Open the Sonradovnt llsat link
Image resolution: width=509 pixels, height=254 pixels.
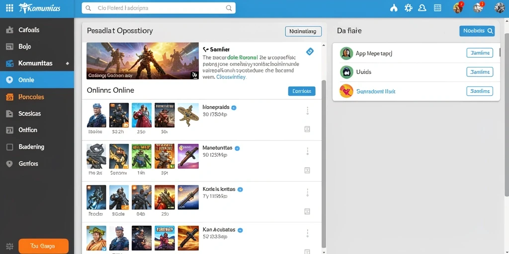[x=376, y=91]
